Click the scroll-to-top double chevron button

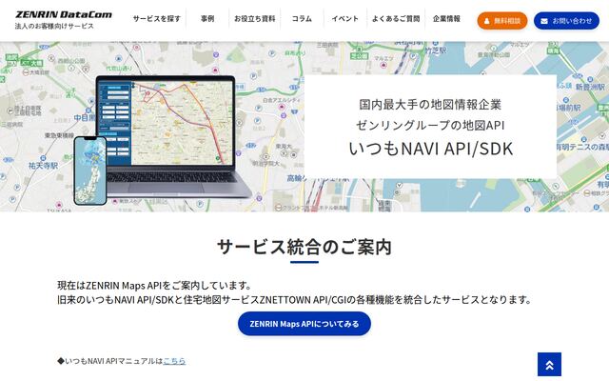coord(549,364)
